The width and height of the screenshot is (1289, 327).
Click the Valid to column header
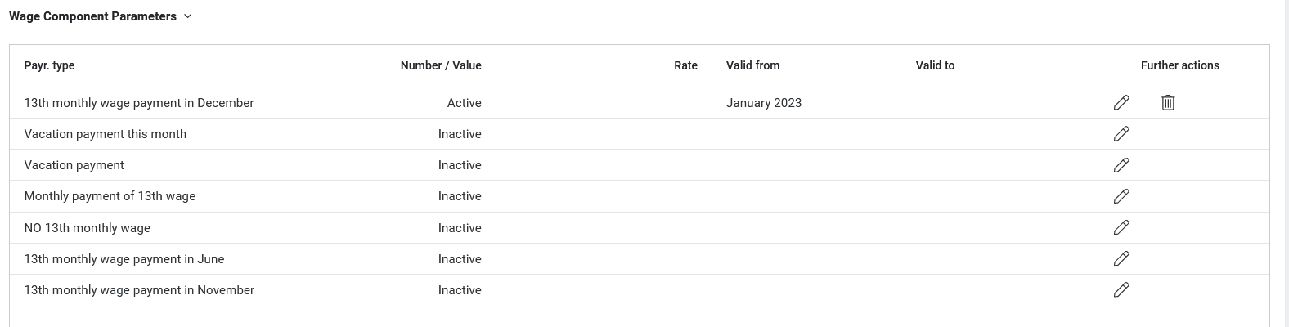935,65
